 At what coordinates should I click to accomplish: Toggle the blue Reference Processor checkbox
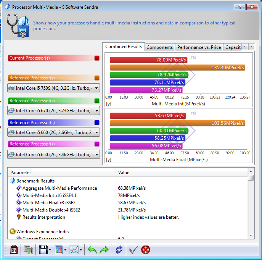pos(97,123)
